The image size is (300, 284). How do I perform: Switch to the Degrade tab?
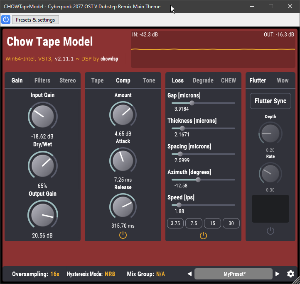pos(203,80)
